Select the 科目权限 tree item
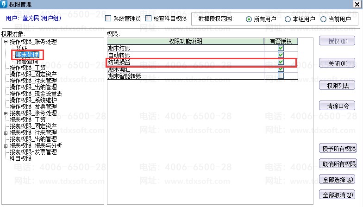This screenshot has height=207, width=363. pyautogui.click(x=20, y=158)
